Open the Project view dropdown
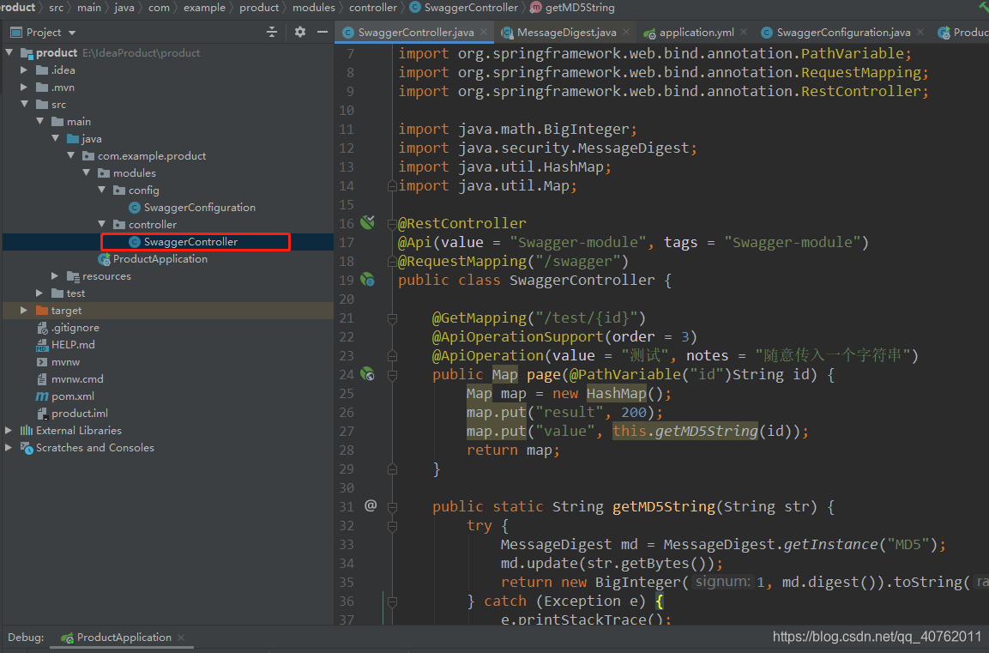 (x=72, y=32)
